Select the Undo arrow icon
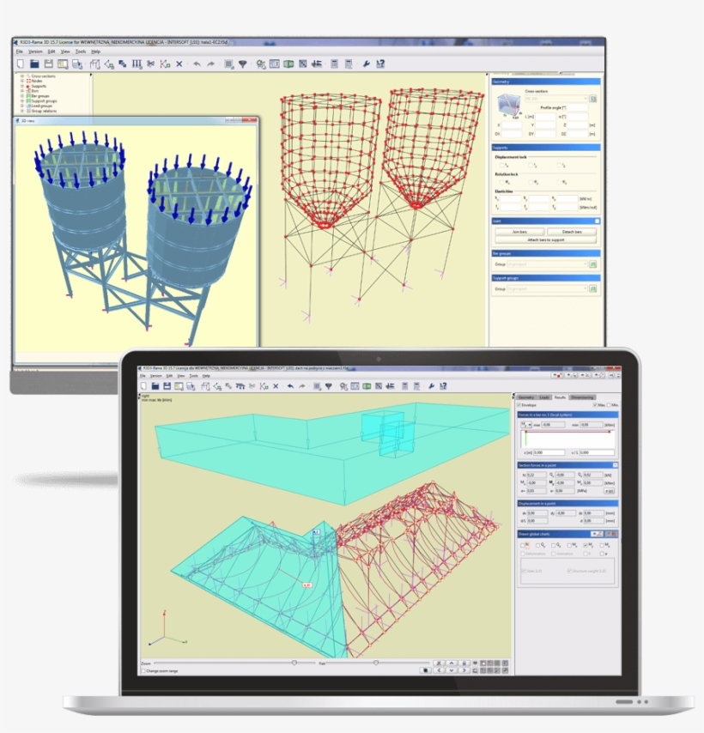The width and height of the screenshot is (704, 733). pos(197,63)
